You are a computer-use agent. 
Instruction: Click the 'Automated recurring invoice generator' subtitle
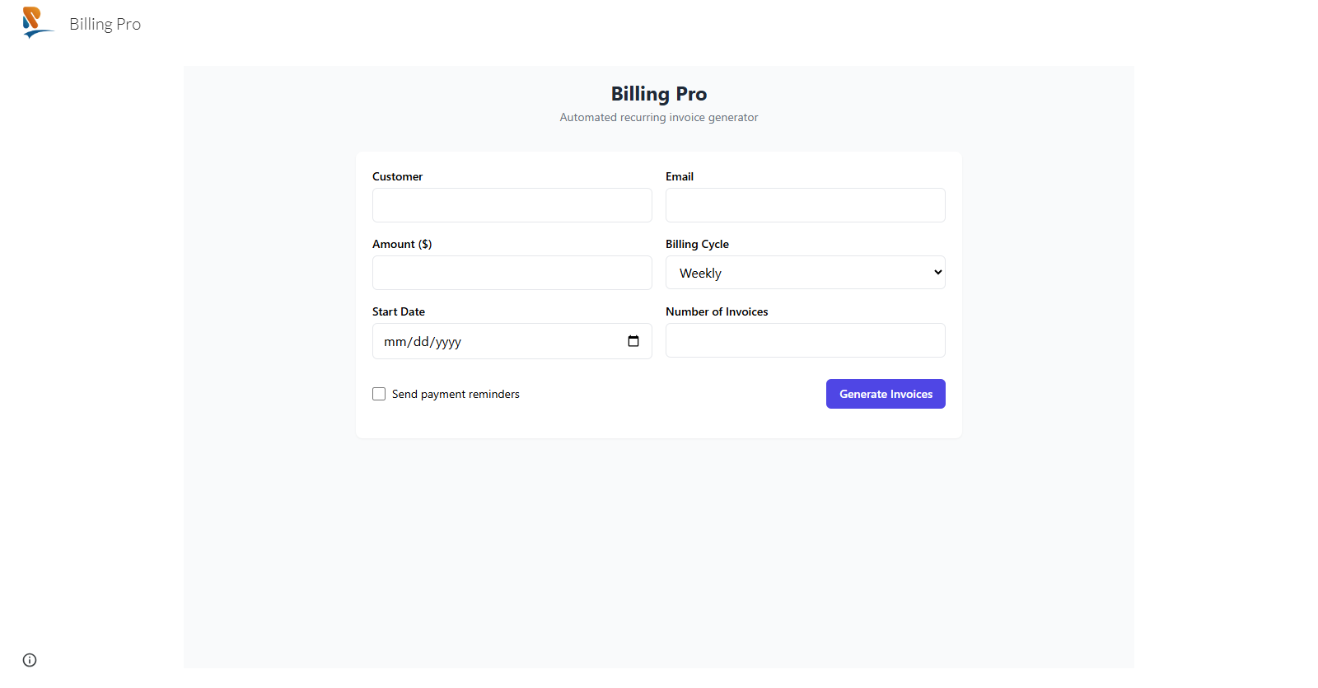(x=659, y=117)
